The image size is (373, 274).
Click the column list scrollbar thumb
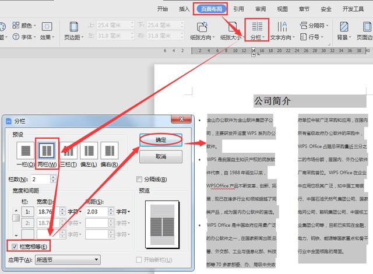16,217
